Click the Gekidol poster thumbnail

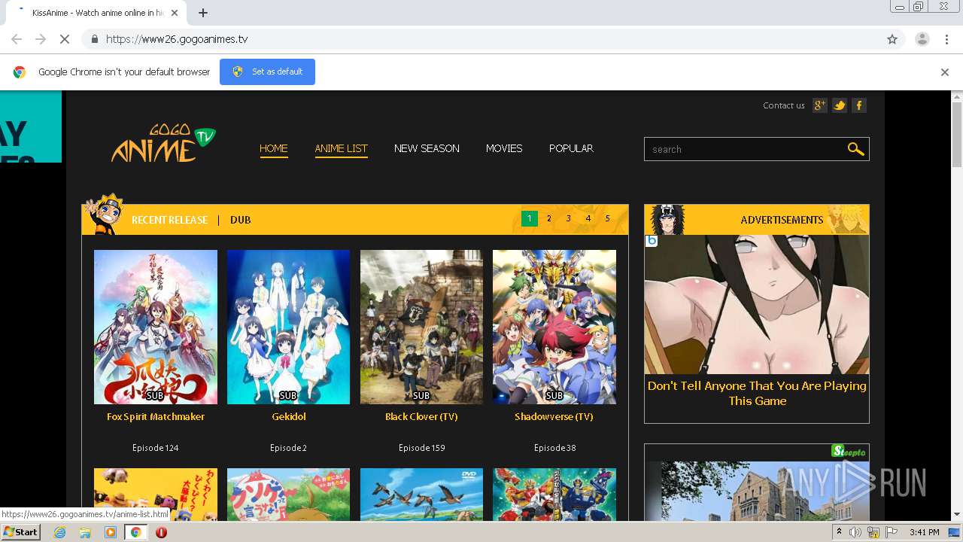tap(289, 327)
